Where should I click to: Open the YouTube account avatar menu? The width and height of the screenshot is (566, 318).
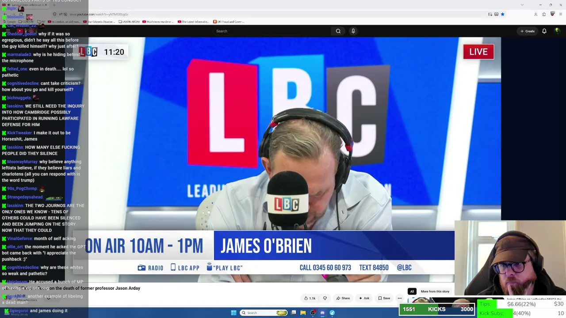[x=557, y=31]
